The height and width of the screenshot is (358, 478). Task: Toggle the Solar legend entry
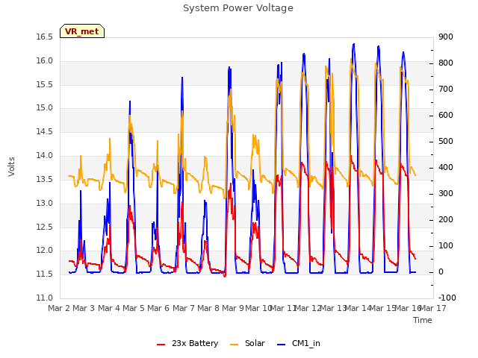point(247,343)
